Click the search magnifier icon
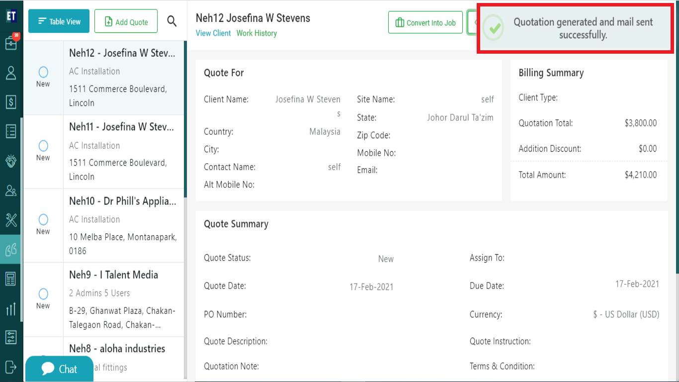This screenshot has height=382, width=679. pos(172,21)
